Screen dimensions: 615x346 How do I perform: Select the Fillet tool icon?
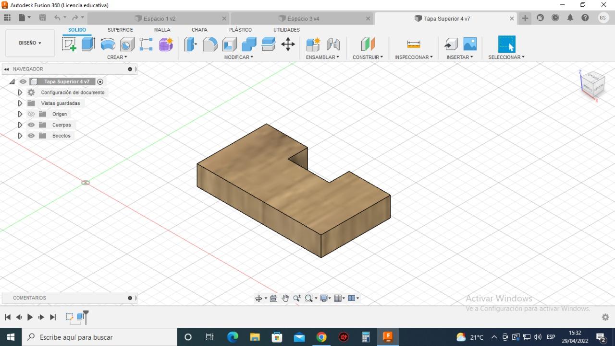click(210, 44)
